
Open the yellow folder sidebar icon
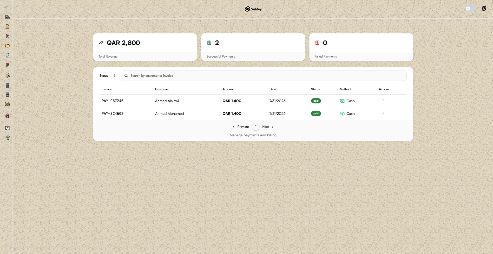(8, 46)
